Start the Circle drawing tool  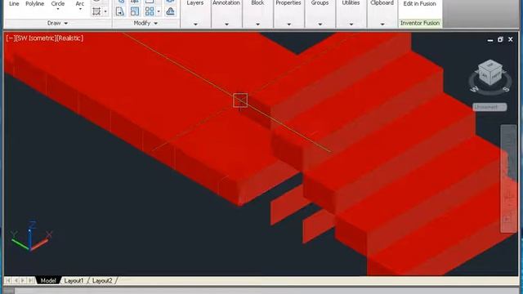[58, 3]
